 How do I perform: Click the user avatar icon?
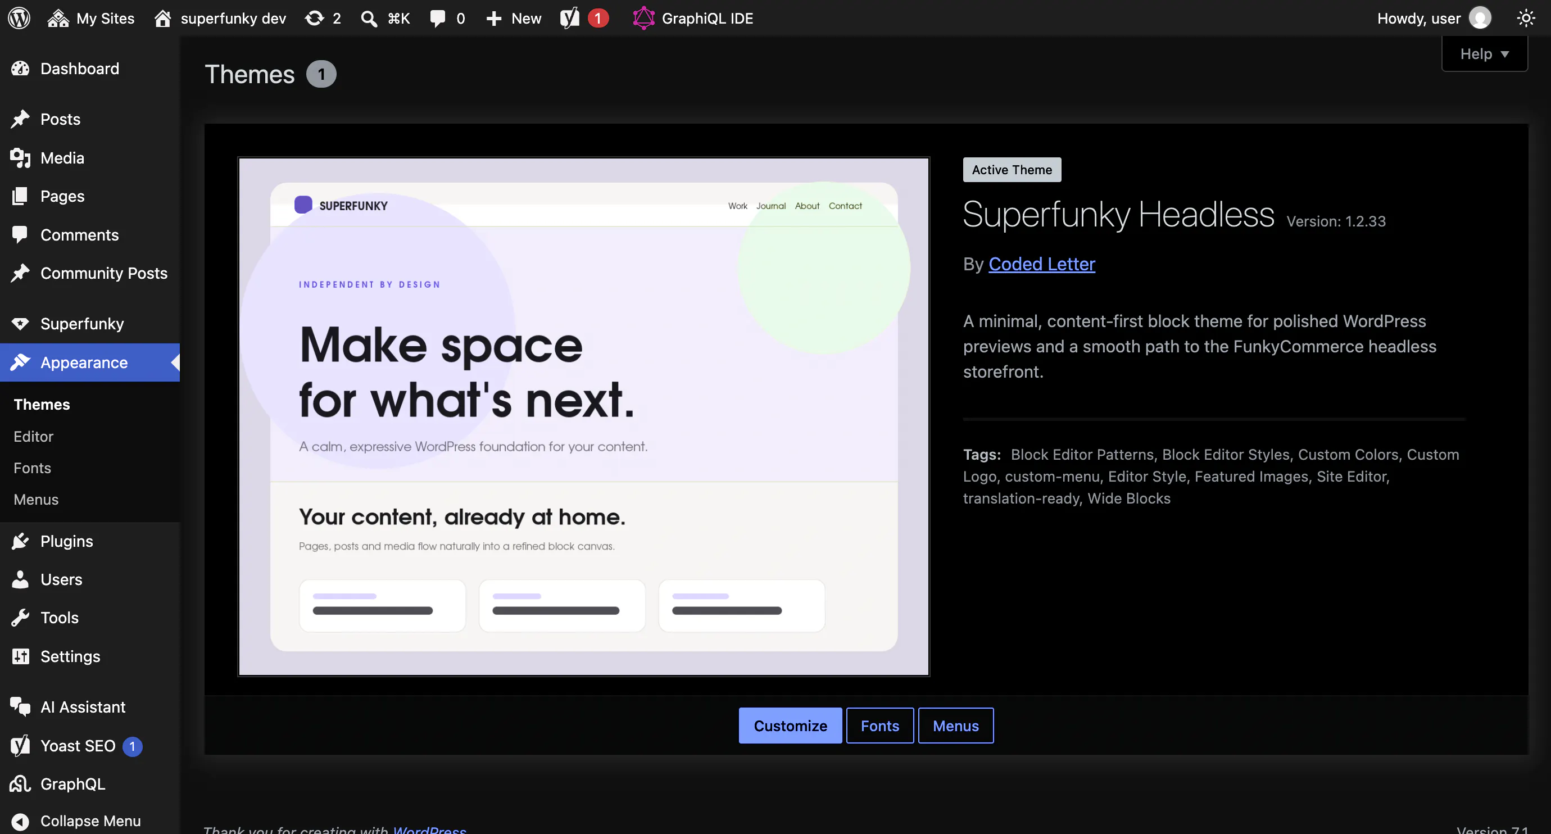point(1480,18)
